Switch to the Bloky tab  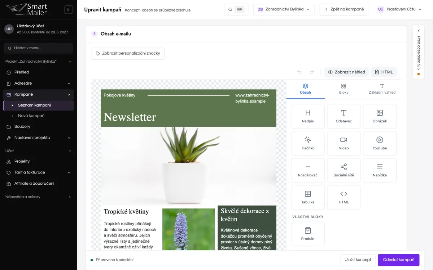344,89
